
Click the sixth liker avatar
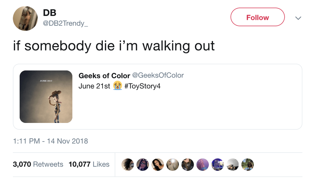pyautogui.click(x=202, y=164)
